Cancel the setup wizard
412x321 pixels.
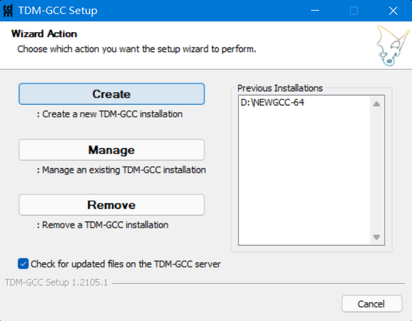(371, 304)
